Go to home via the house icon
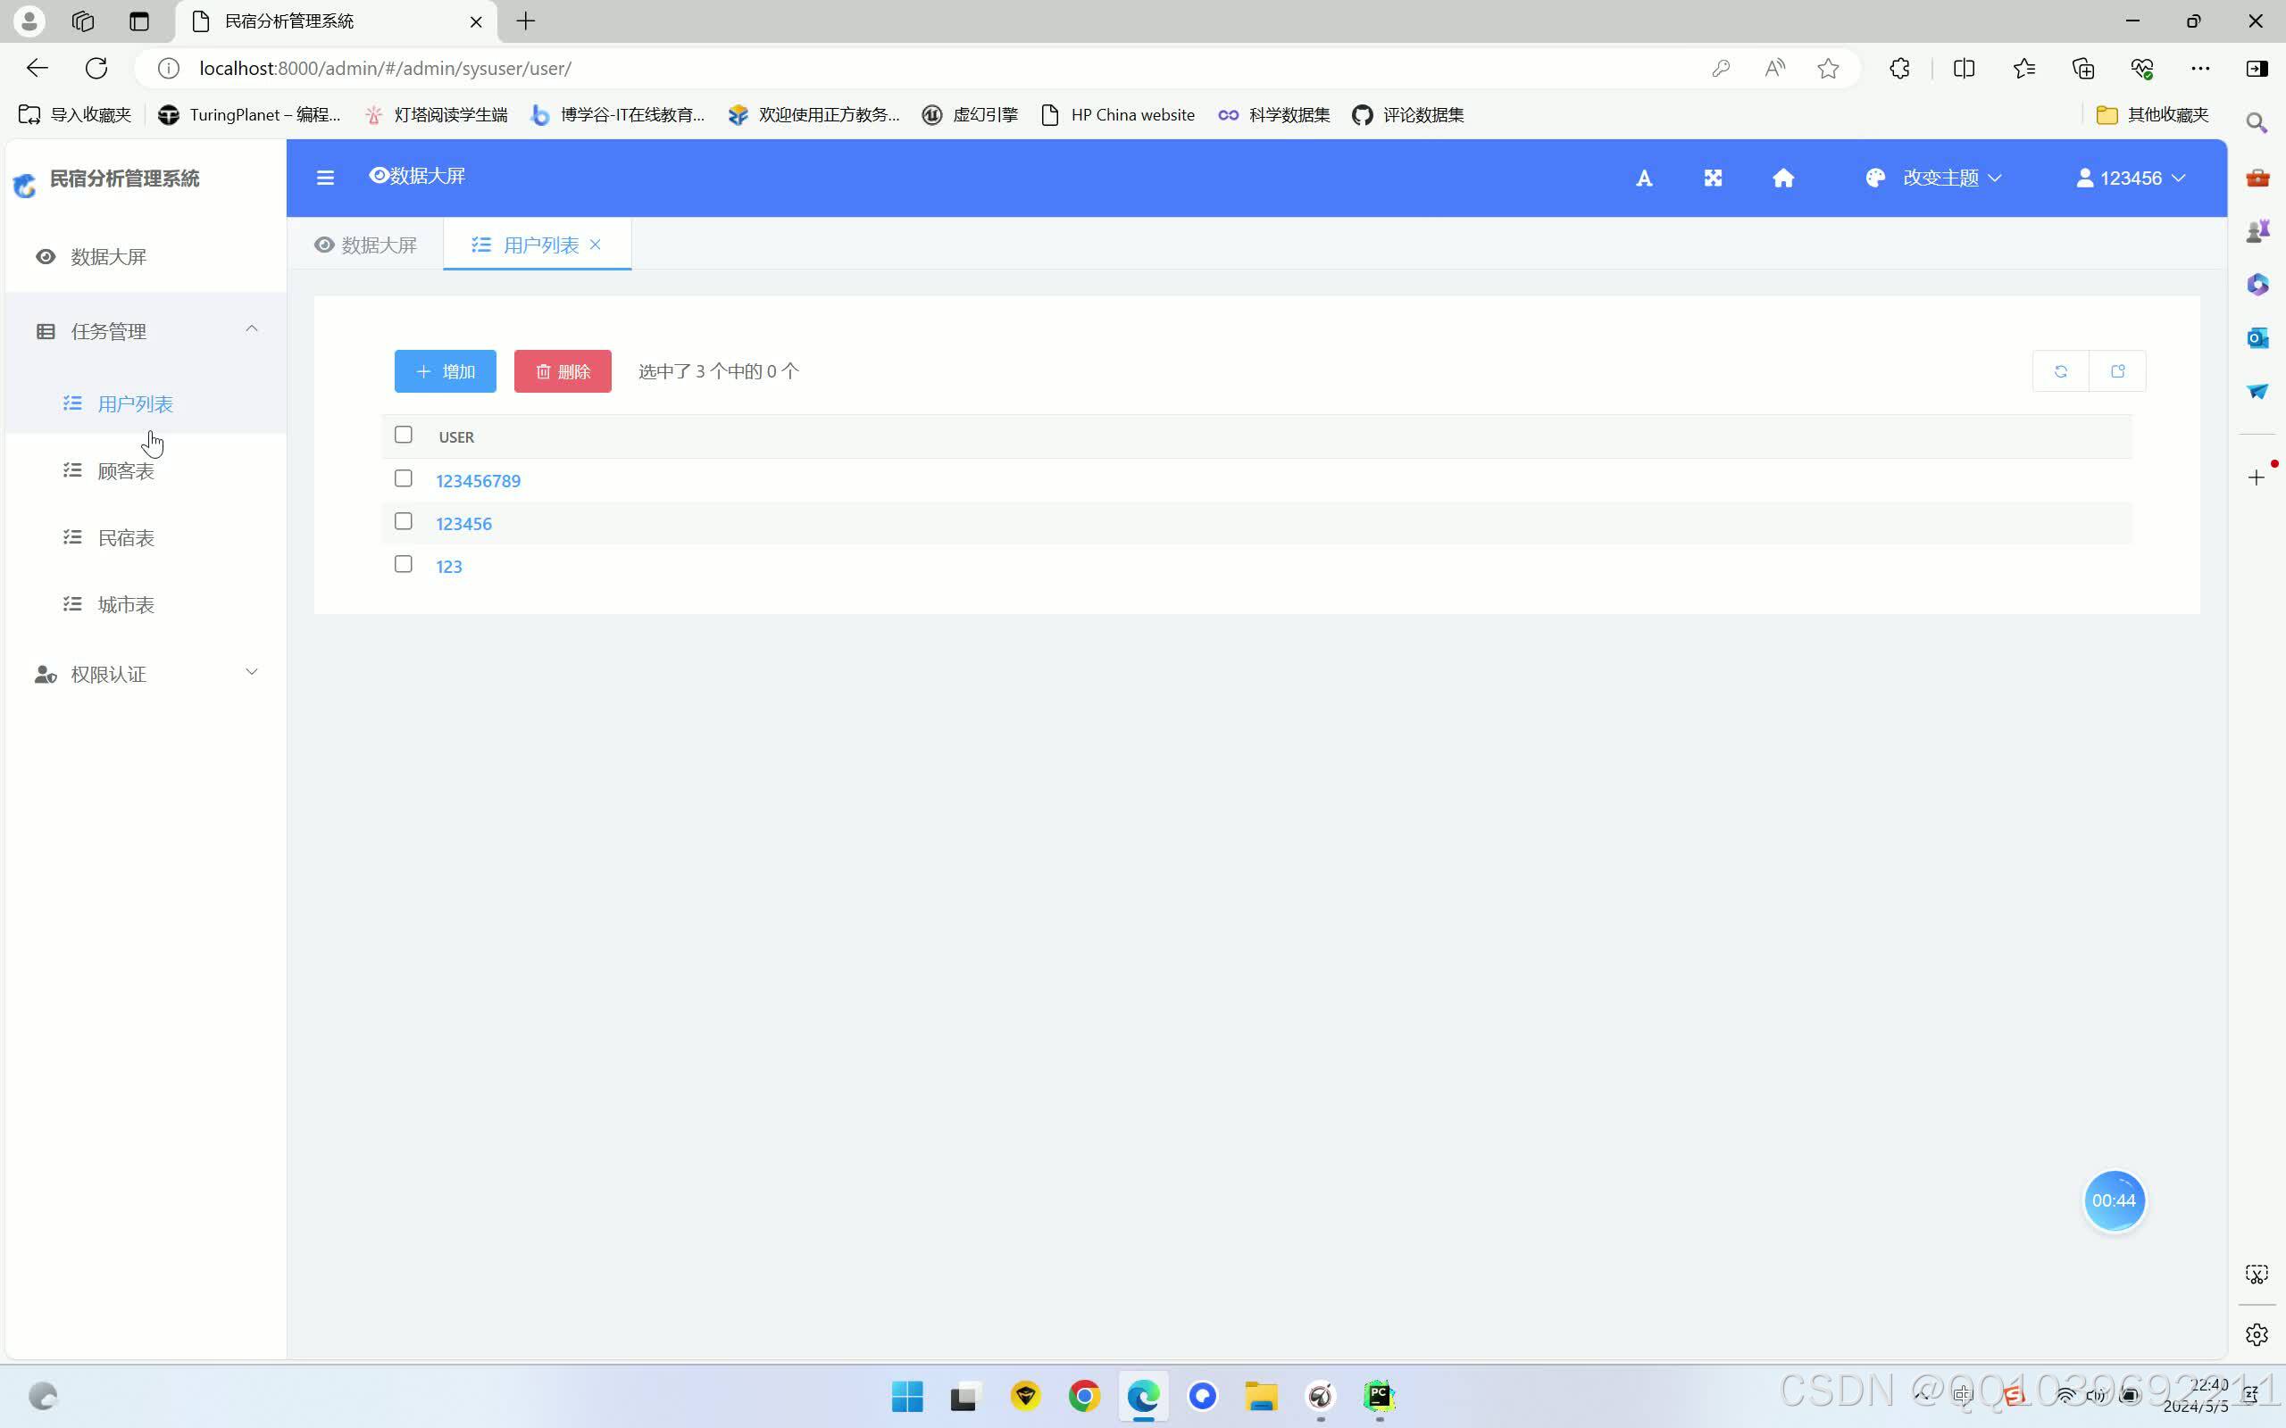The image size is (2286, 1428). point(1782,178)
